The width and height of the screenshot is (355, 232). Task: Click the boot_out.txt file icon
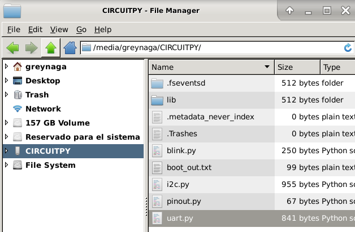pos(157,168)
